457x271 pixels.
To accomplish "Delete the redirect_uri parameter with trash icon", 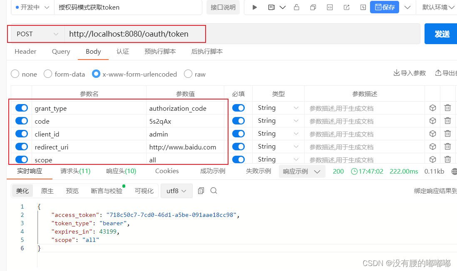I will [447, 146].
